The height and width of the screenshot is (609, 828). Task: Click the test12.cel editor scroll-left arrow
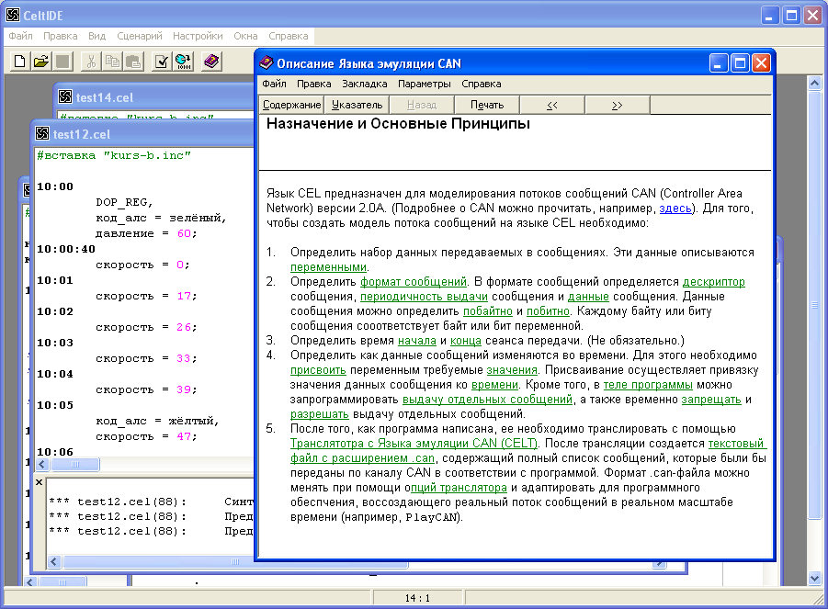coord(42,465)
